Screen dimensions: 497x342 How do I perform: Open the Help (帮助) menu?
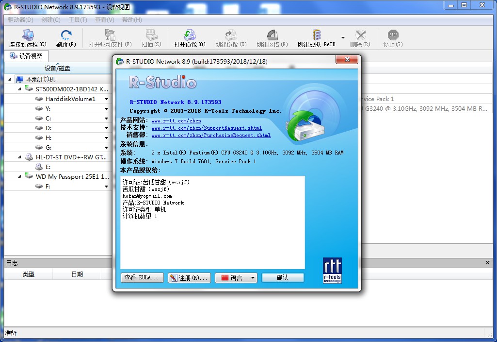(x=132, y=20)
